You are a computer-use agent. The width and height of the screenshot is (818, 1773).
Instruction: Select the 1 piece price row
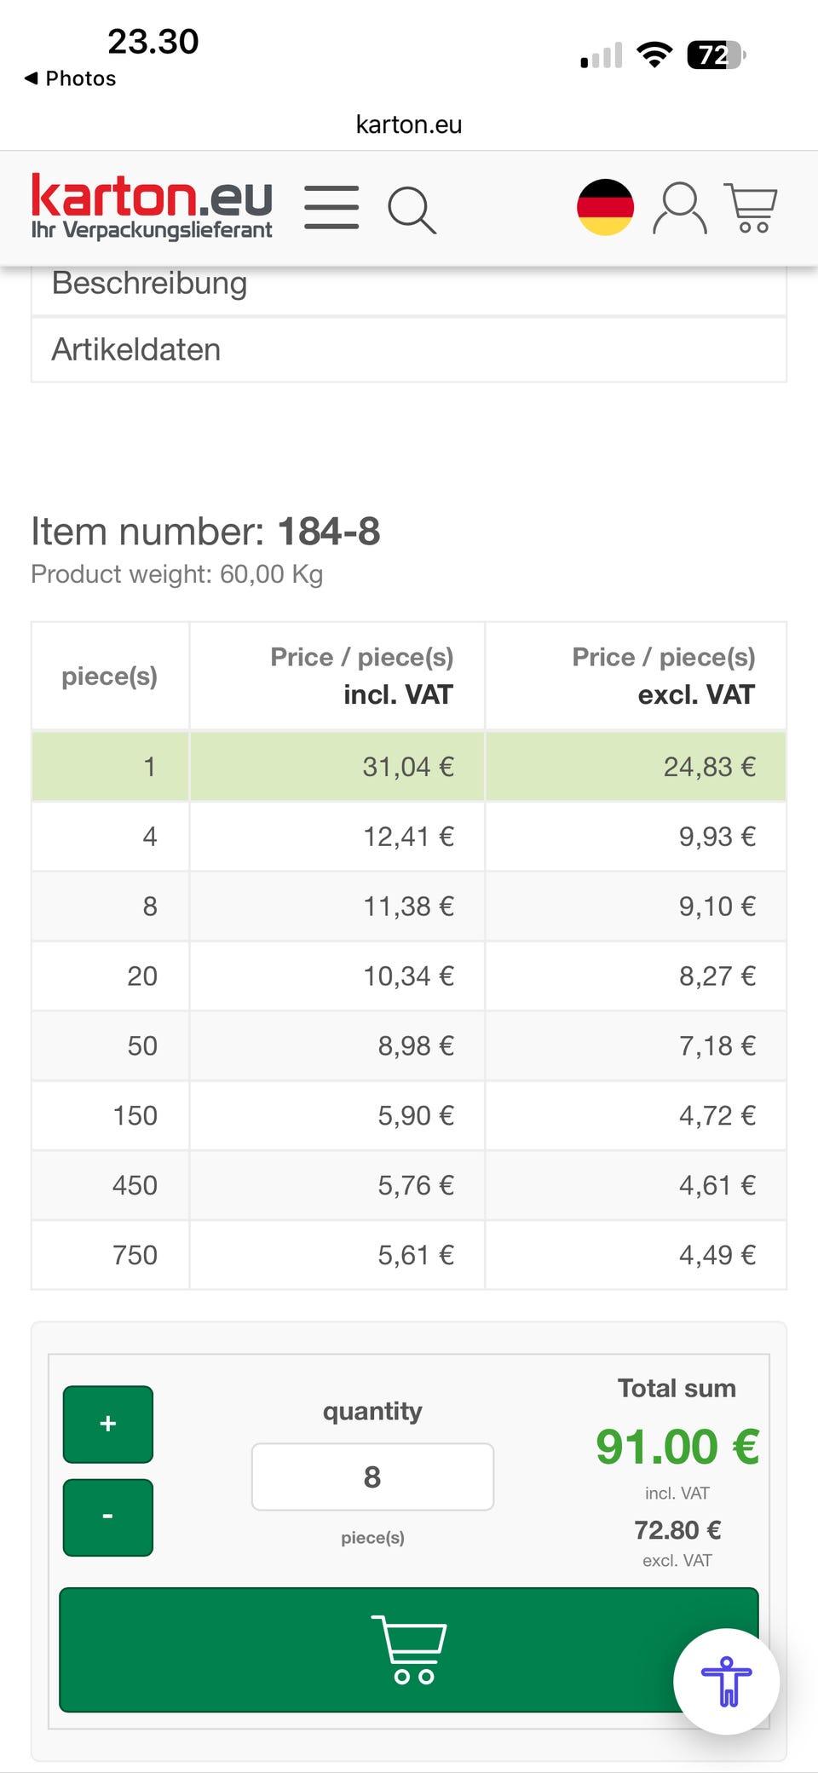[x=408, y=767]
